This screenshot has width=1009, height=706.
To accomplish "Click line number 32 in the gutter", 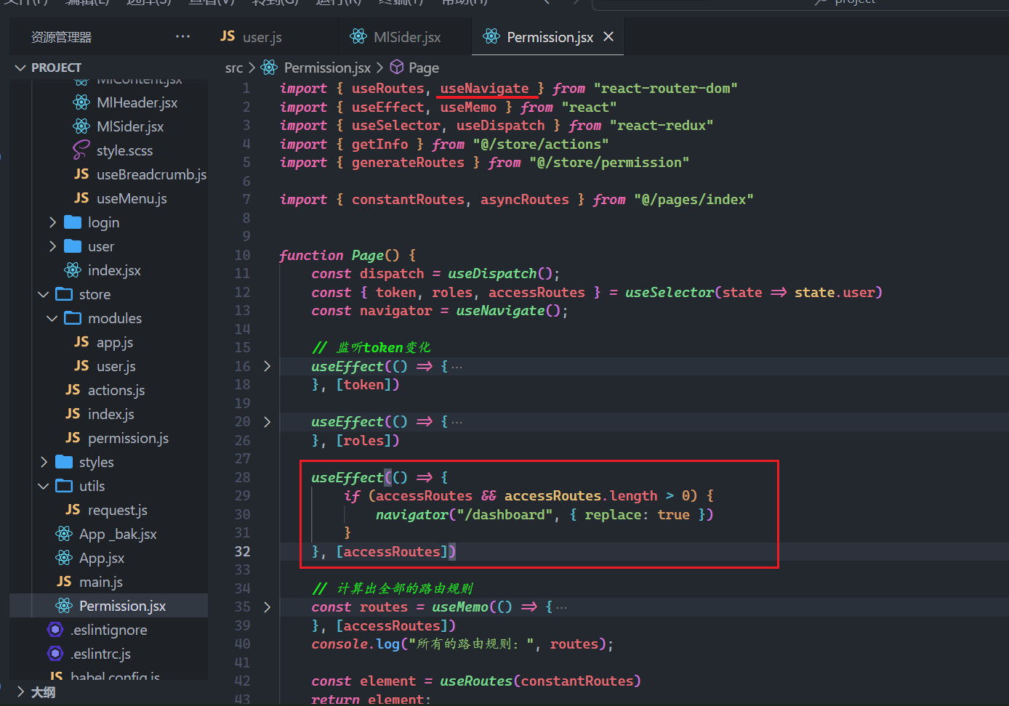I will pos(242,551).
